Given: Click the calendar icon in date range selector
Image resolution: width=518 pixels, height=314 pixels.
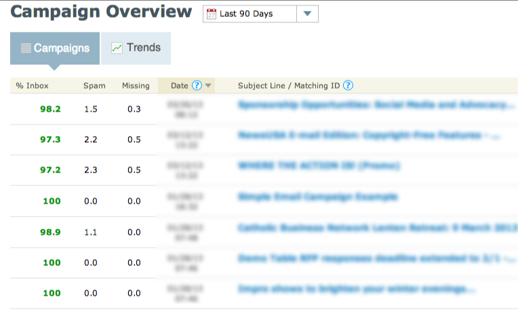Looking at the screenshot, I should 212,14.
